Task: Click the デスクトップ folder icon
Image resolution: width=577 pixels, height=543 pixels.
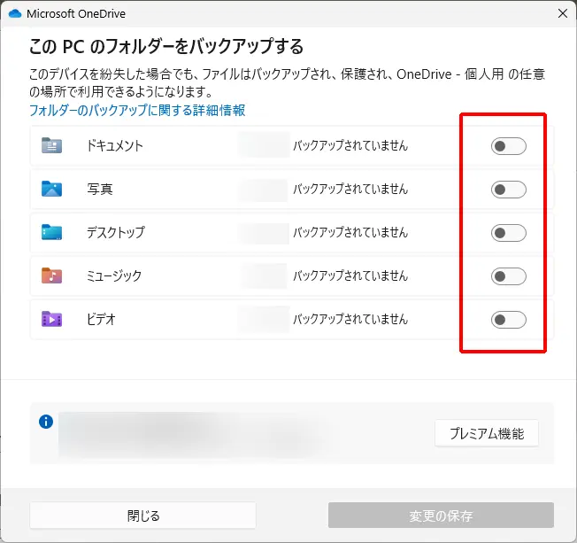Action: pos(51,232)
